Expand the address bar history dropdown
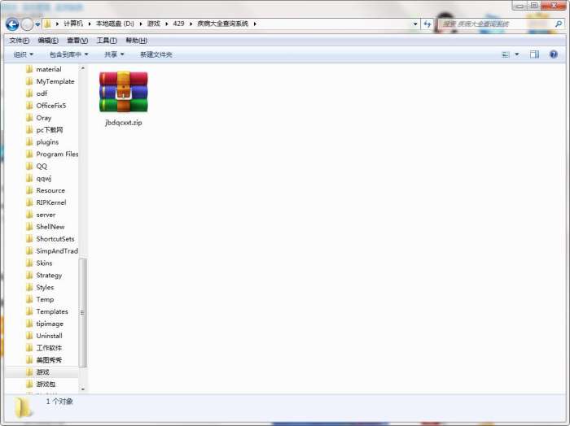570x426 pixels. 415,24
